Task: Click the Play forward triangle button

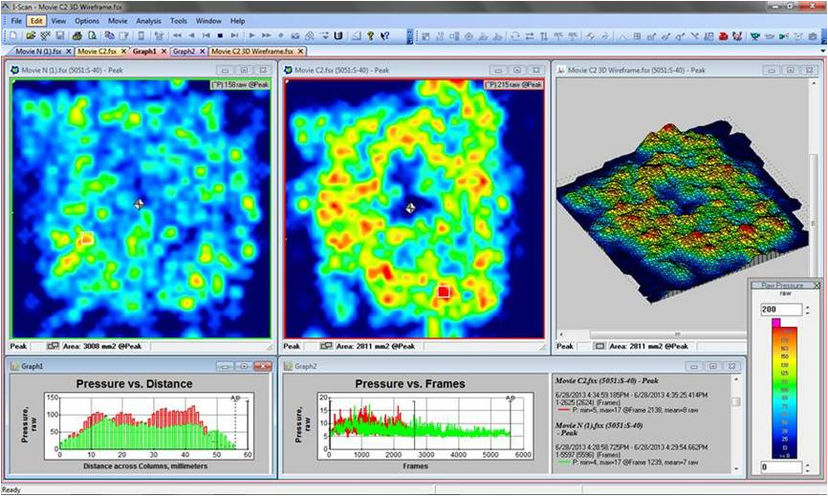Action: coord(253,35)
